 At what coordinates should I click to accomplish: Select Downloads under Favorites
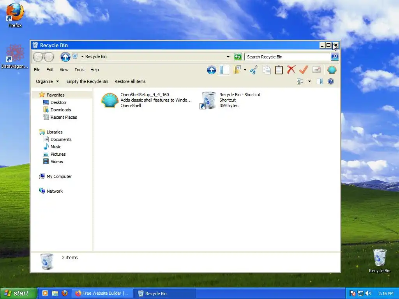click(x=61, y=109)
